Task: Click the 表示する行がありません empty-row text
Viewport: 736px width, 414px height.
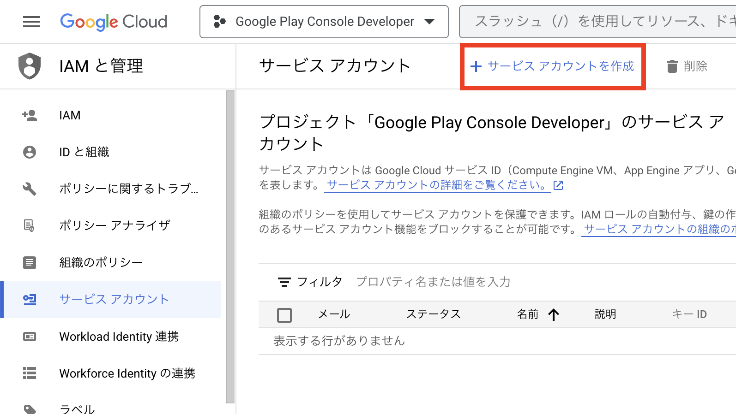Action: click(x=339, y=341)
